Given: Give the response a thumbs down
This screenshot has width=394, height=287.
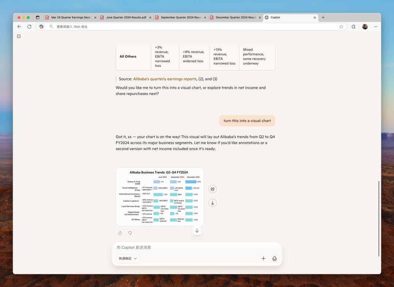Looking at the screenshot, I should coord(130,233).
